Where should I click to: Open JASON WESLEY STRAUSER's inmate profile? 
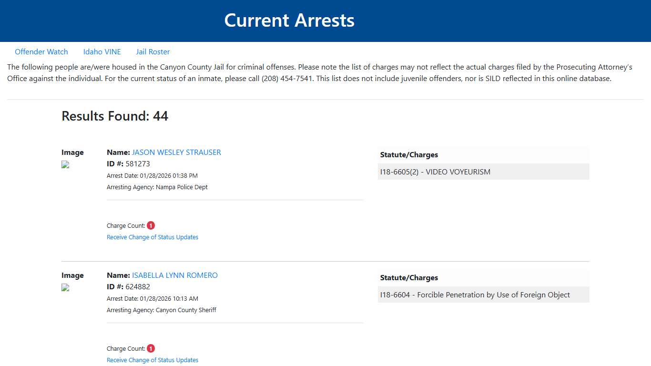176,152
